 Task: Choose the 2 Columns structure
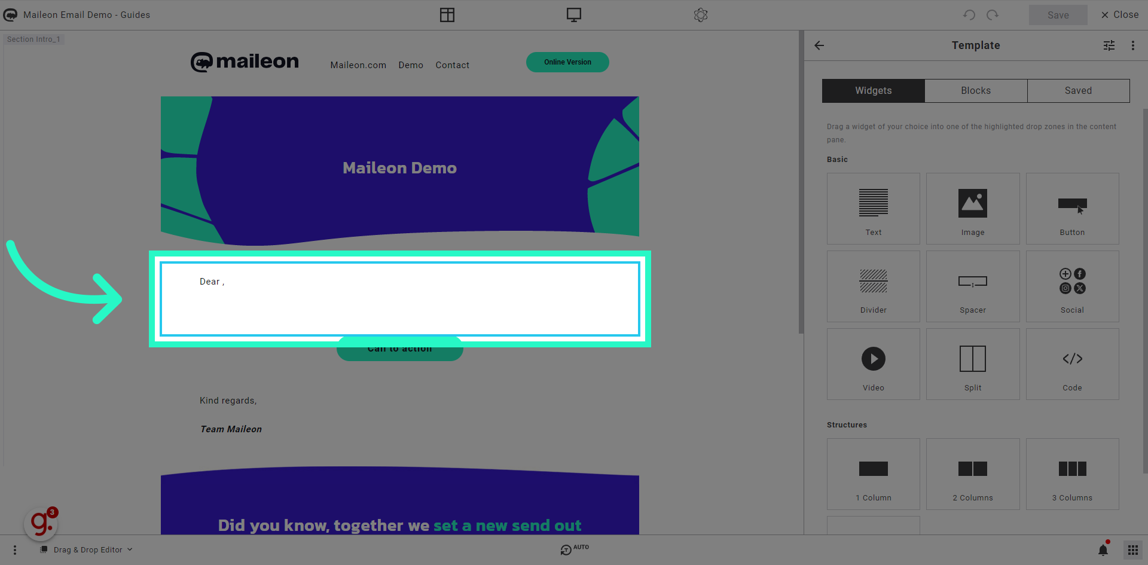[973, 474]
